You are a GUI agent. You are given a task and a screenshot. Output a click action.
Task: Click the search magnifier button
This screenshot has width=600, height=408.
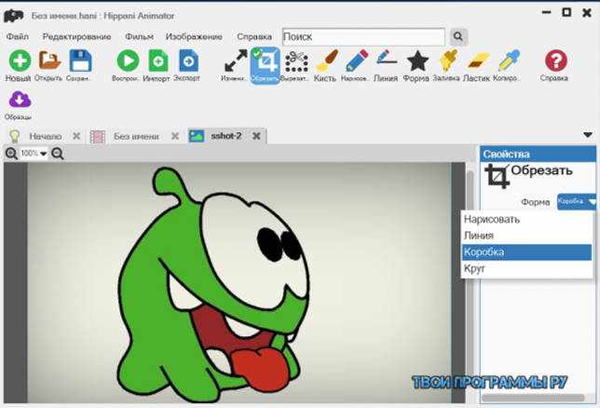point(458,36)
